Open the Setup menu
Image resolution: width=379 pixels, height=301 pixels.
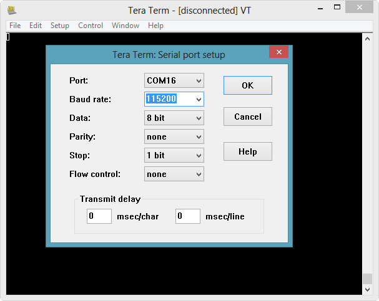[x=60, y=26]
